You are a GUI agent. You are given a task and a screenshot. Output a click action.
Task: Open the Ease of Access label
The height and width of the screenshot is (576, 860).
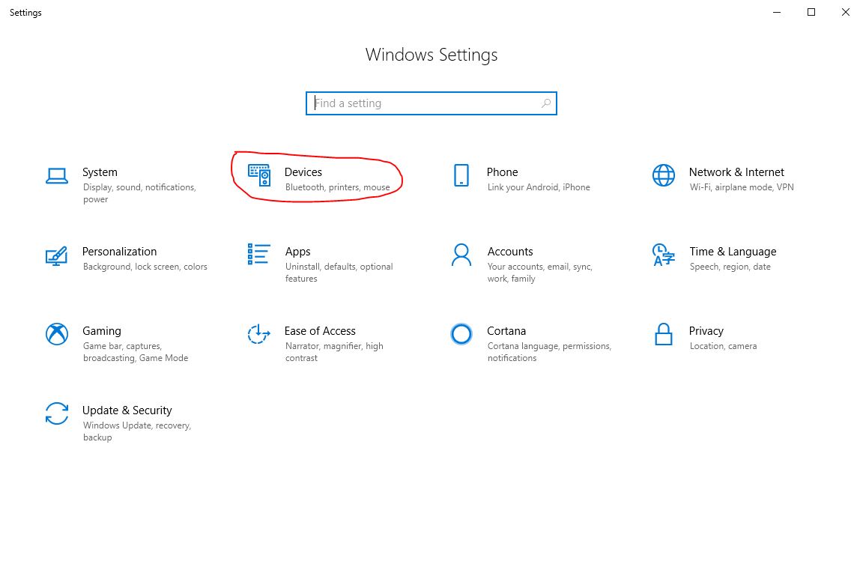[x=320, y=331]
